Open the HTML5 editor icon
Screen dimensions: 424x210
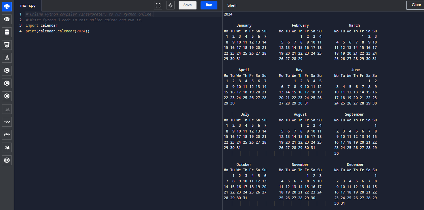tap(7, 45)
